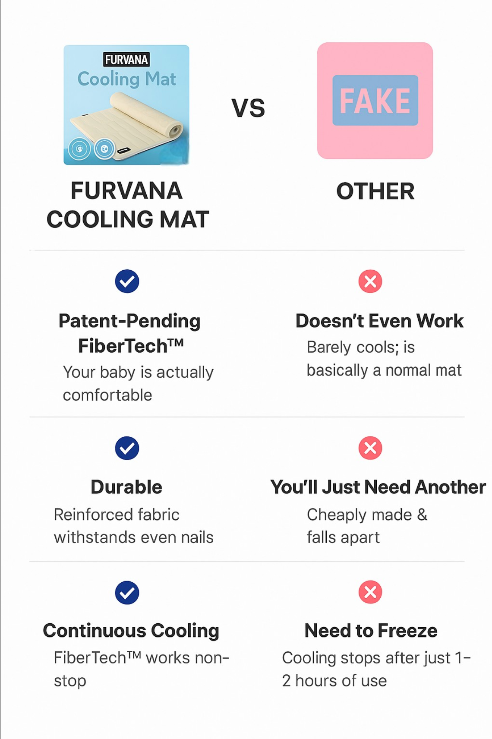Click the FURVANA logo on the product image
Screen dimensions: 492x739
click(x=126, y=60)
